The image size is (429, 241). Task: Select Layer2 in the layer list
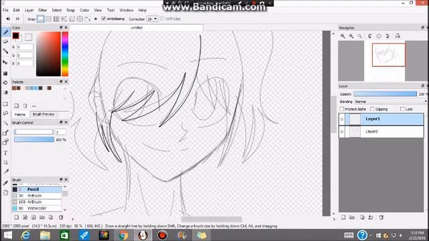point(381,132)
